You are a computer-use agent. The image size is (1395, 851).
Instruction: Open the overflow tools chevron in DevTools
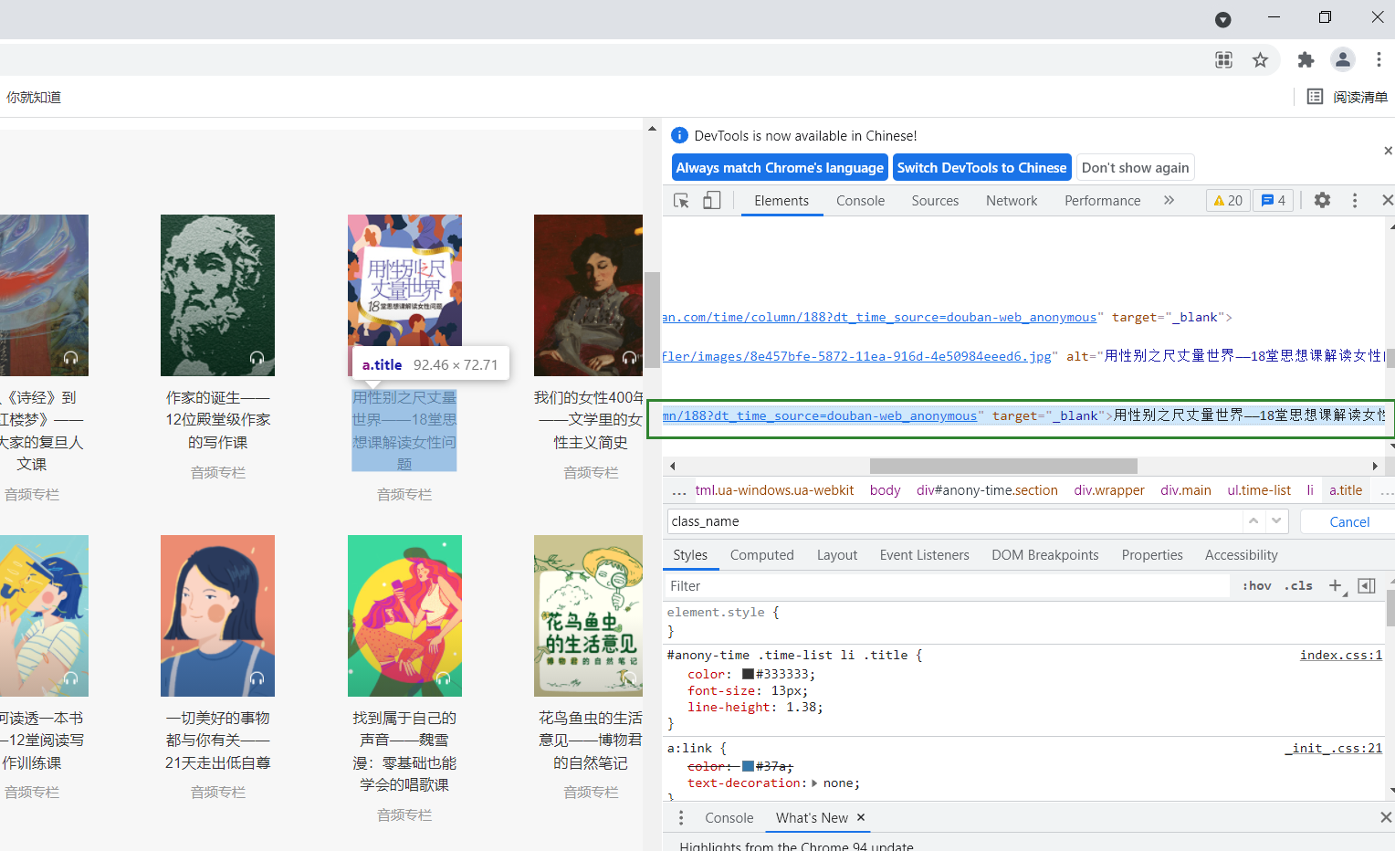tap(1169, 200)
